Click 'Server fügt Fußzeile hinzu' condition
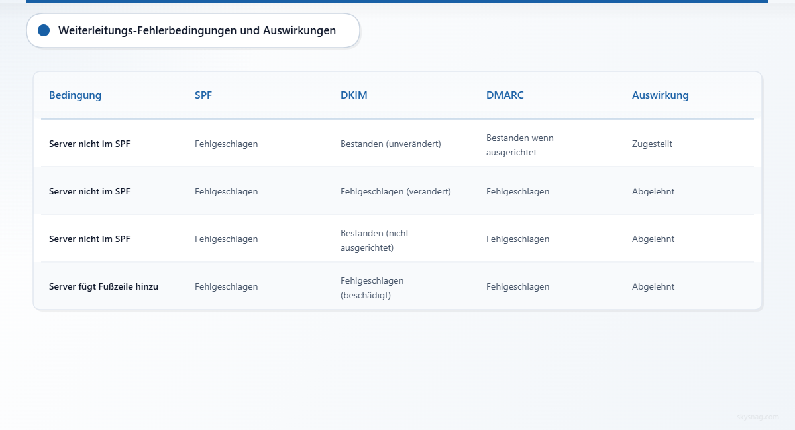Image resolution: width=795 pixels, height=430 pixels. 103,286
